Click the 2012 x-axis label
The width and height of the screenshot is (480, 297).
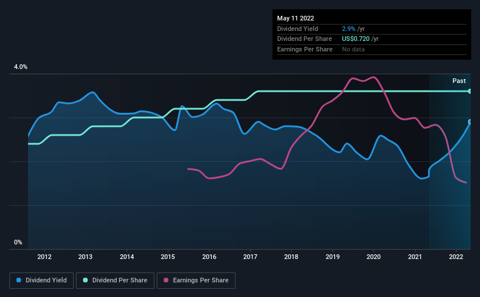click(44, 257)
